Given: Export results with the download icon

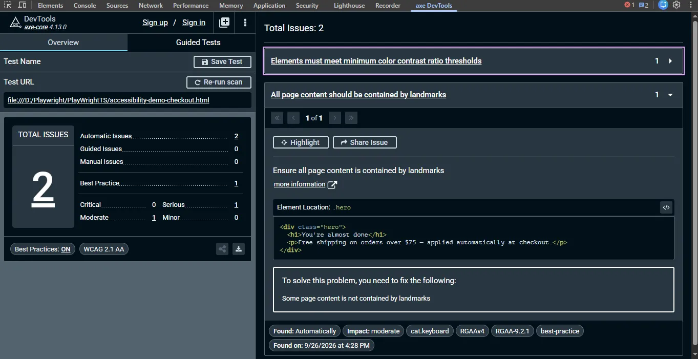Looking at the screenshot, I should [x=238, y=249].
